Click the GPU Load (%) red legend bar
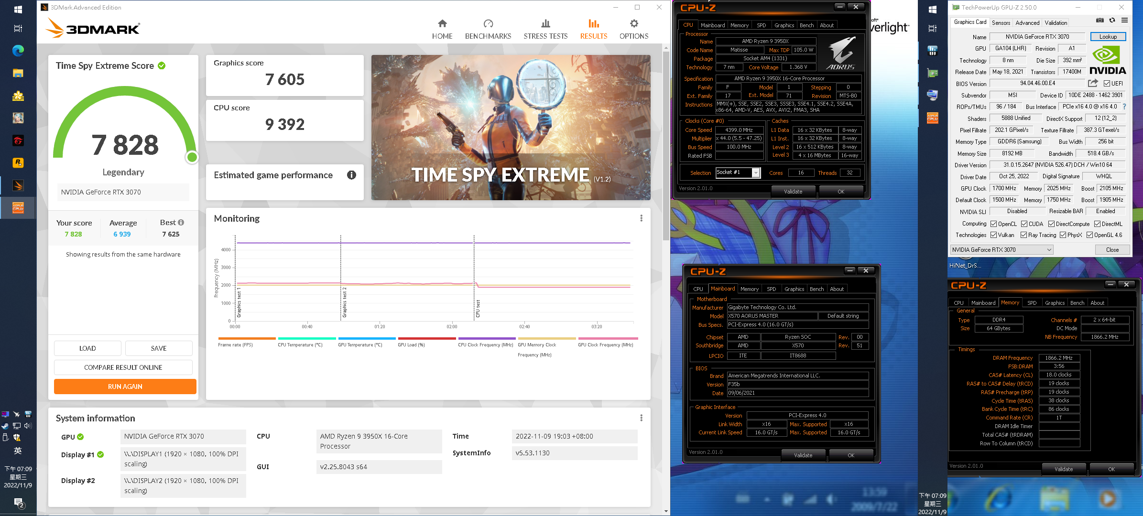Image resolution: width=1143 pixels, height=516 pixels. click(x=427, y=339)
